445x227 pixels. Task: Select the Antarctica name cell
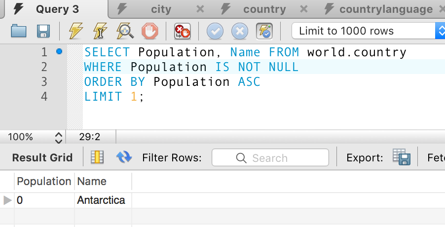point(103,200)
